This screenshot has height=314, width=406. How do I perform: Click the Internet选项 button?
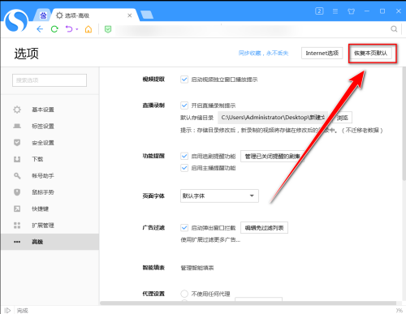pos(322,53)
